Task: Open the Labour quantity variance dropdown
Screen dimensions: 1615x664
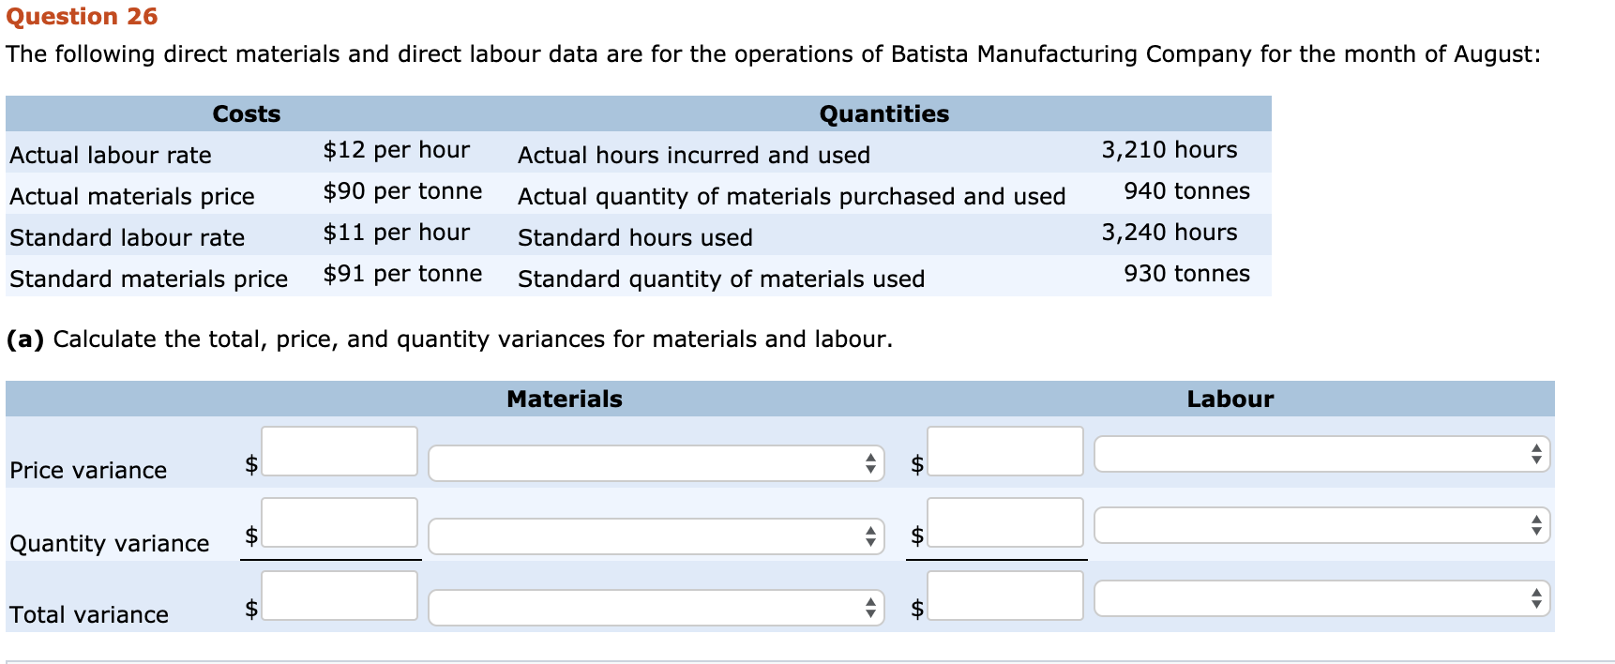Action: pyautogui.click(x=1322, y=525)
